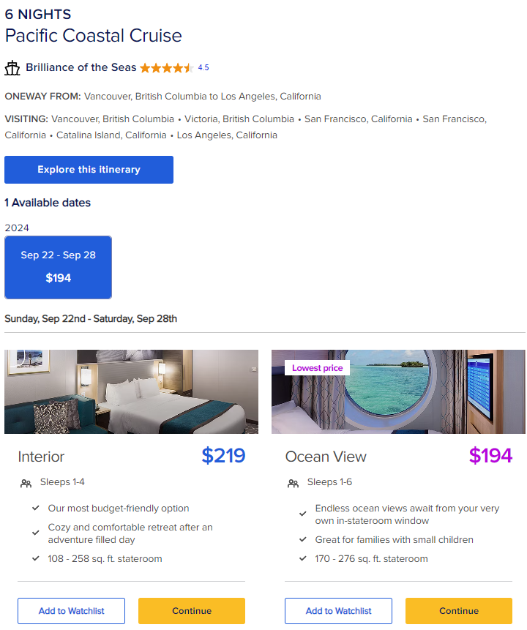527x630 pixels.
Task: Click the Pacific Coastal Cruise title
Action: 94,36
